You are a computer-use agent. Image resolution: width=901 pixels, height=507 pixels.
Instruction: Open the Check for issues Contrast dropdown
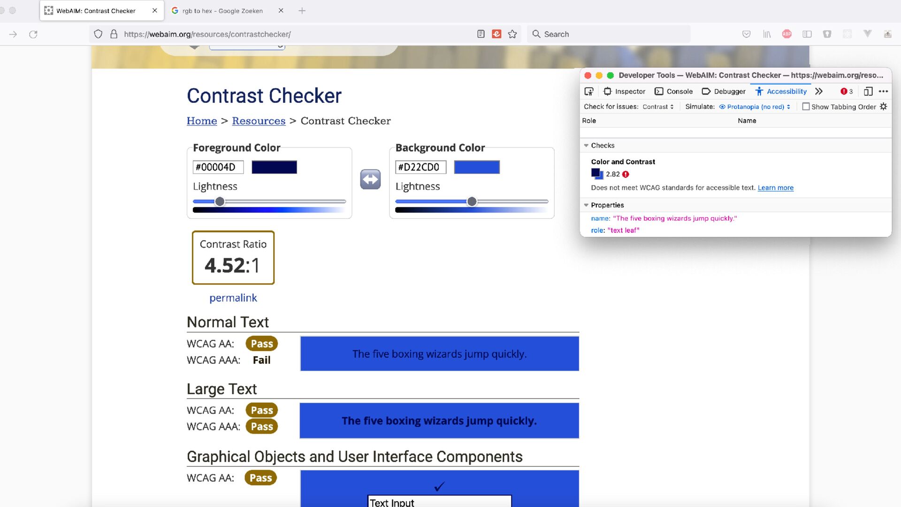(658, 107)
